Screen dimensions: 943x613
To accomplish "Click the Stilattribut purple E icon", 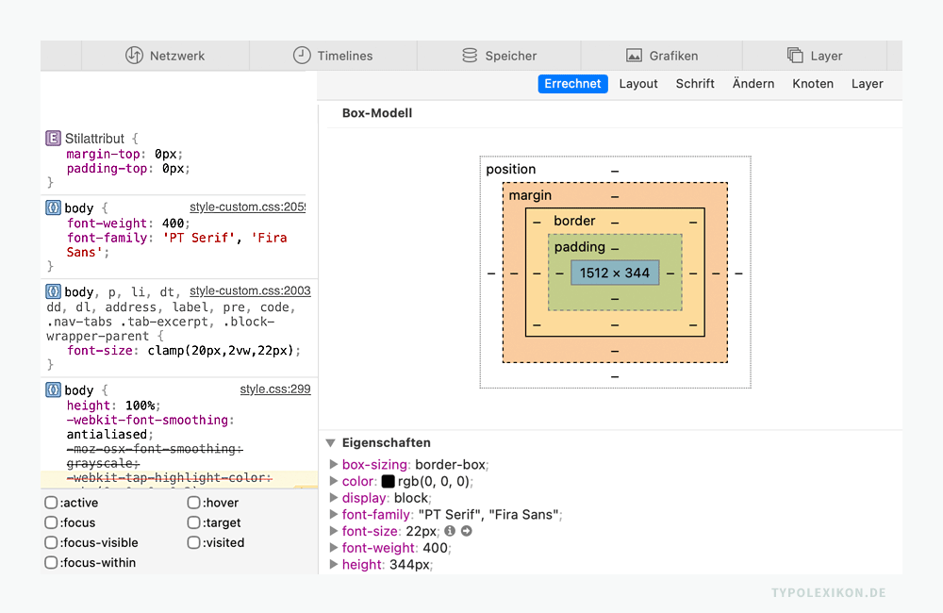I will pos(54,139).
